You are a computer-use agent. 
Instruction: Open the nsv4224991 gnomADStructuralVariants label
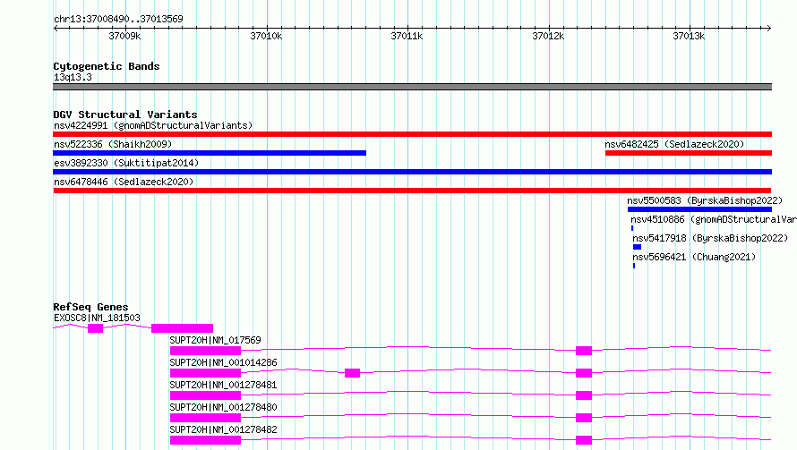click(153, 125)
